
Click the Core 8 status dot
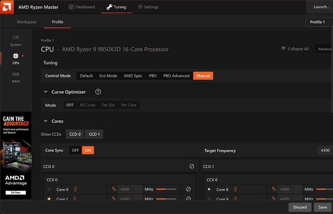209,189
